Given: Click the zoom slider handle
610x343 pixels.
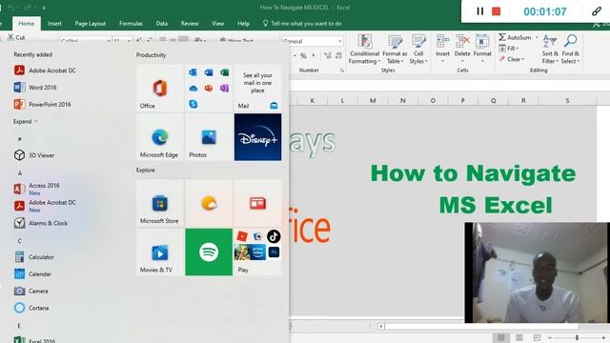Looking at the screenshot, I should [577, 337].
